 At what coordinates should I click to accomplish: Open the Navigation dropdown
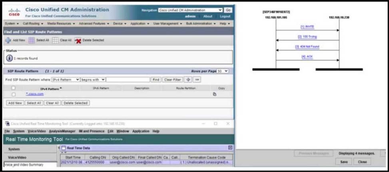tap(190, 10)
